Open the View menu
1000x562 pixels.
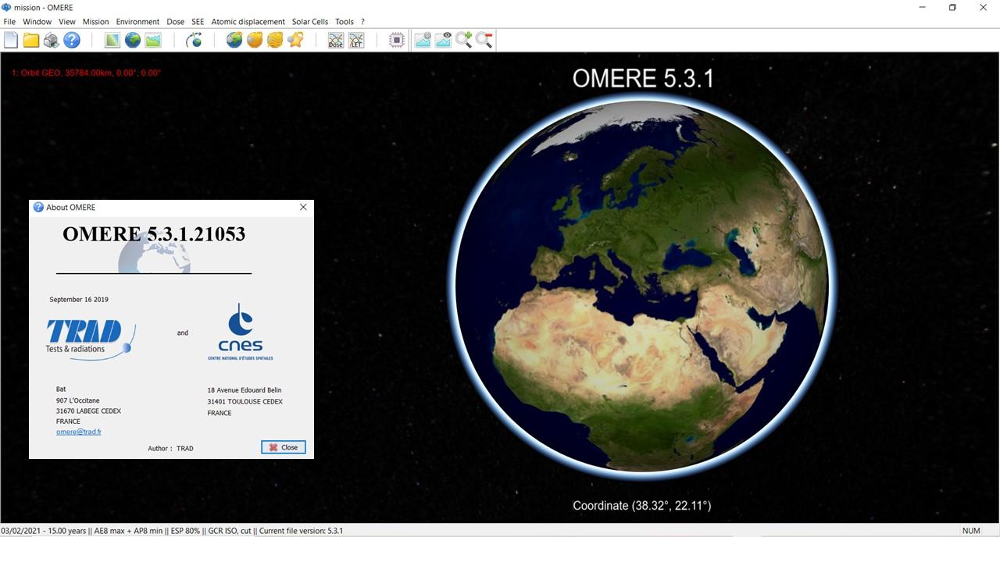pos(67,22)
